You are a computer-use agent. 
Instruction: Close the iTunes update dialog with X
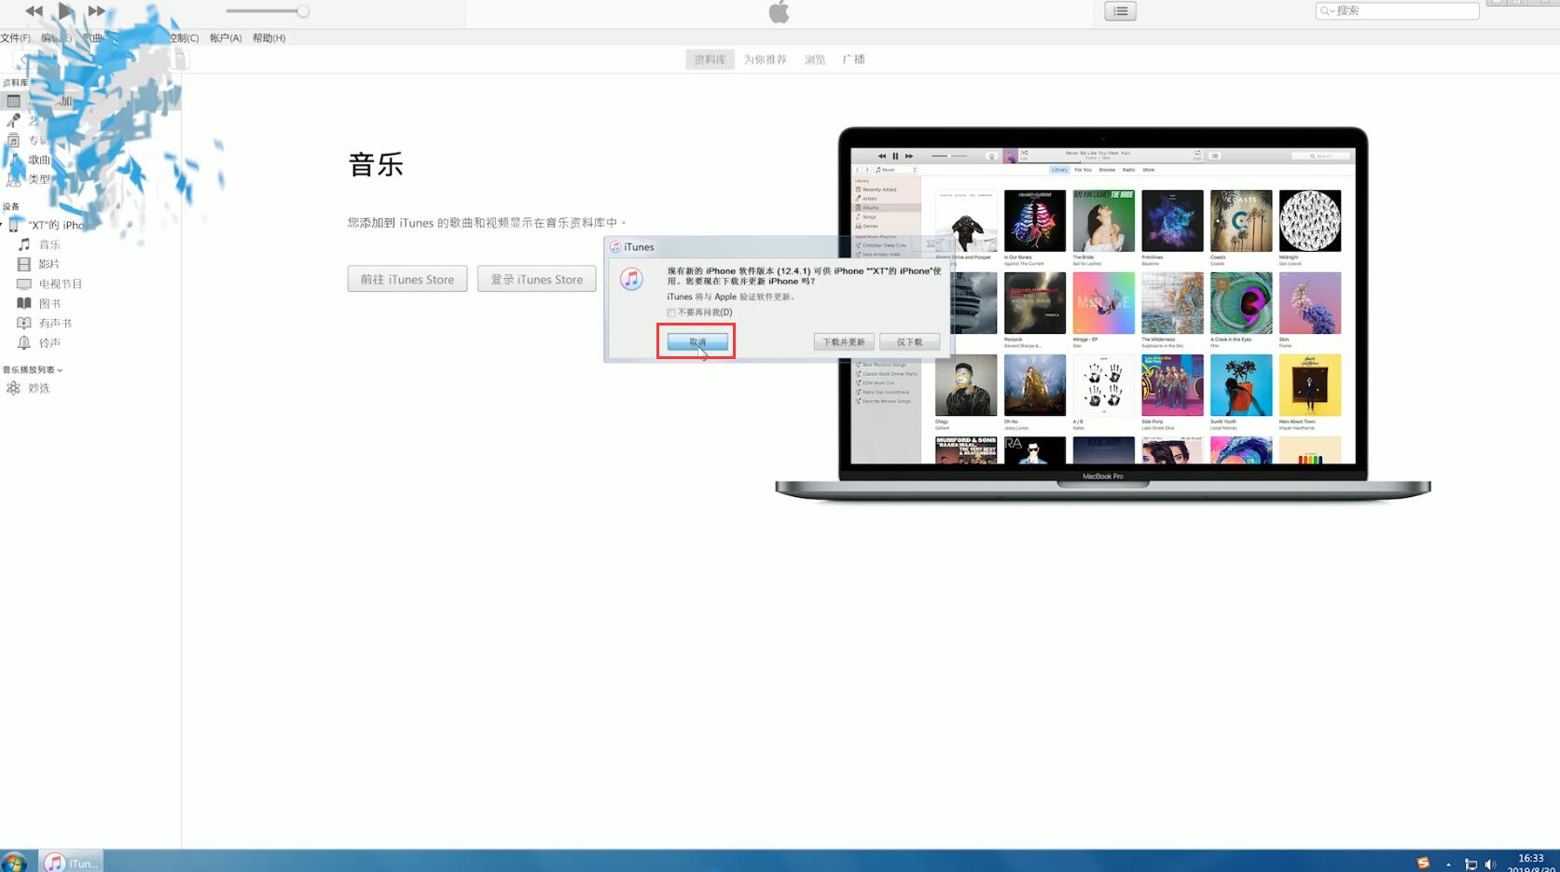pos(931,244)
